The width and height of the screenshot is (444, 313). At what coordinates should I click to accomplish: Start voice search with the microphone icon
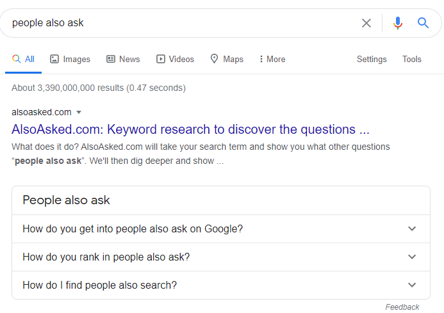click(398, 23)
